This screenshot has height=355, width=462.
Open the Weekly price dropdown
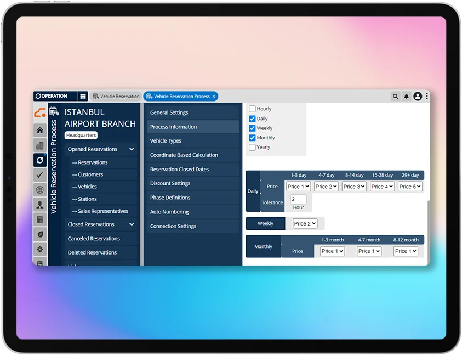click(x=304, y=223)
